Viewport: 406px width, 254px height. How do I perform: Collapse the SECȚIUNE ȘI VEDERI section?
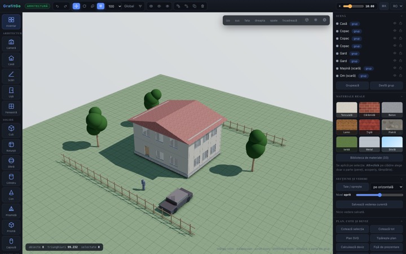[401, 179]
